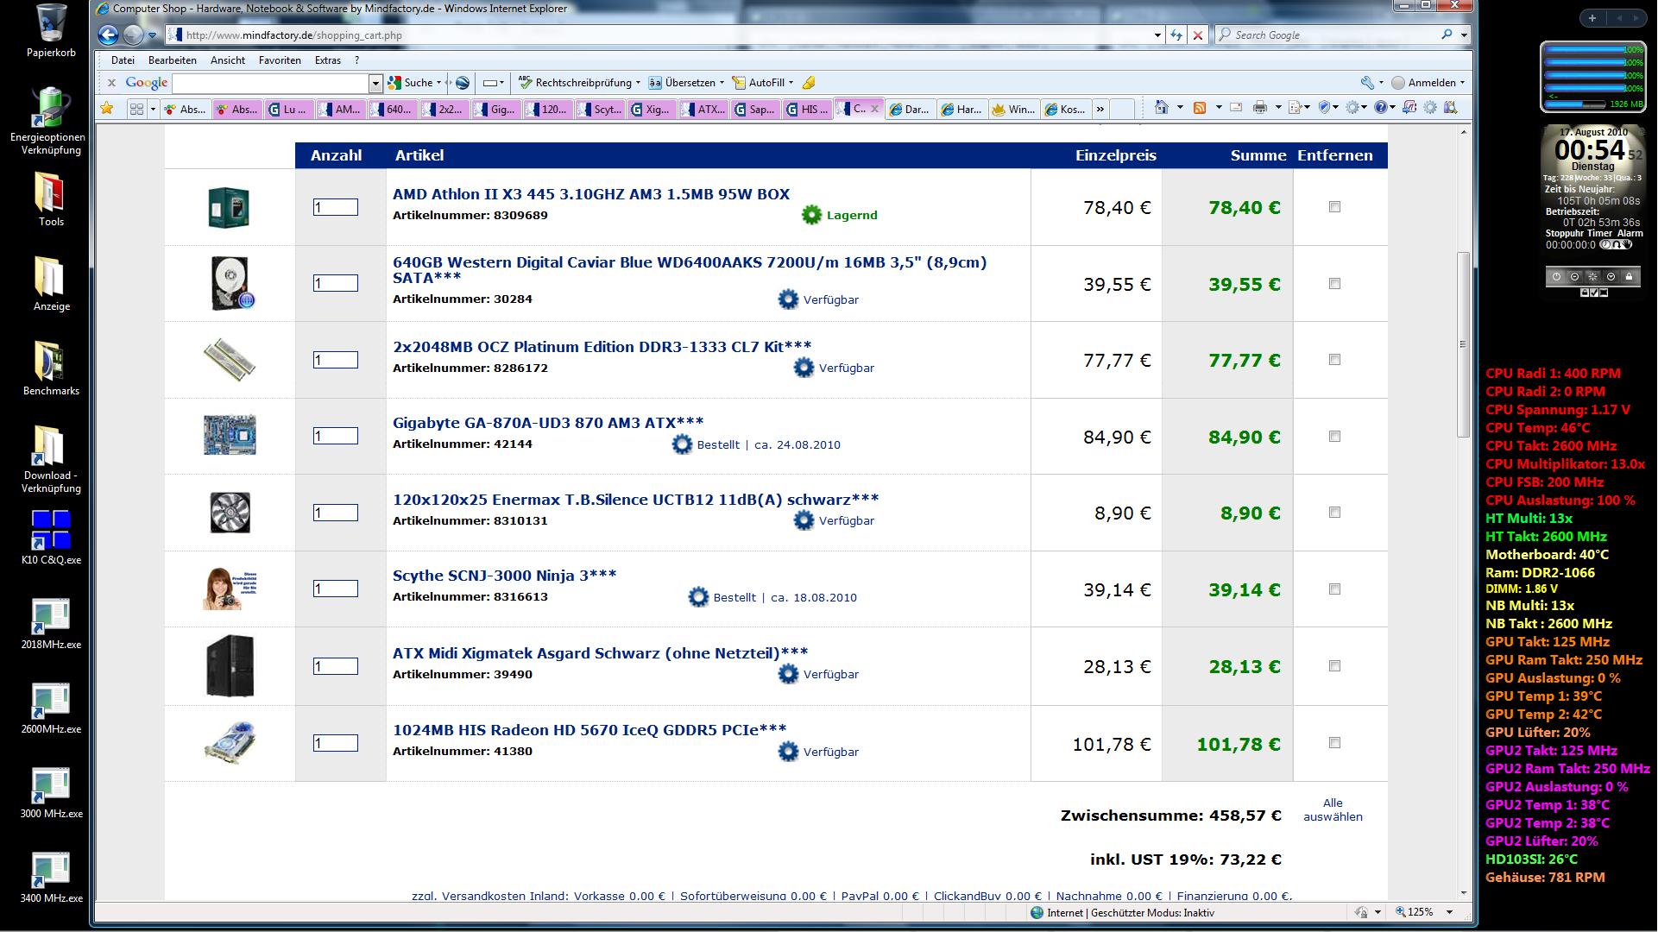Screen dimensions: 1658x932
Task: Open the Favoriten menu
Action: coord(280,60)
